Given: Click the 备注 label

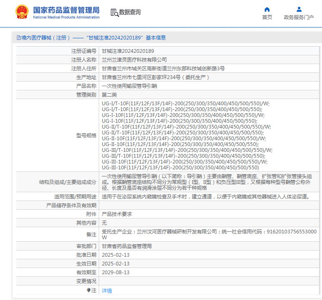Looking at the screenshot, I should click(x=91, y=235).
